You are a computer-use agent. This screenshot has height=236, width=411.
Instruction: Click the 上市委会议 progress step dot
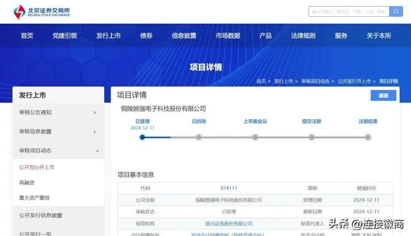click(255, 137)
